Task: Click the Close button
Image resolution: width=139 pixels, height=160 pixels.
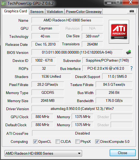Action: [122, 153]
